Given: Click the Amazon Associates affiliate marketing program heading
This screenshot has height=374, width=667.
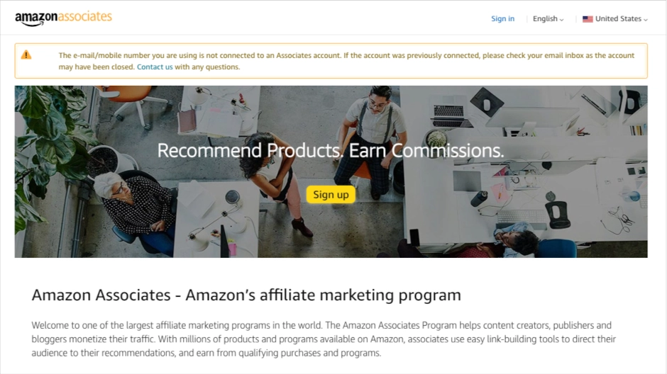Looking at the screenshot, I should click(246, 295).
